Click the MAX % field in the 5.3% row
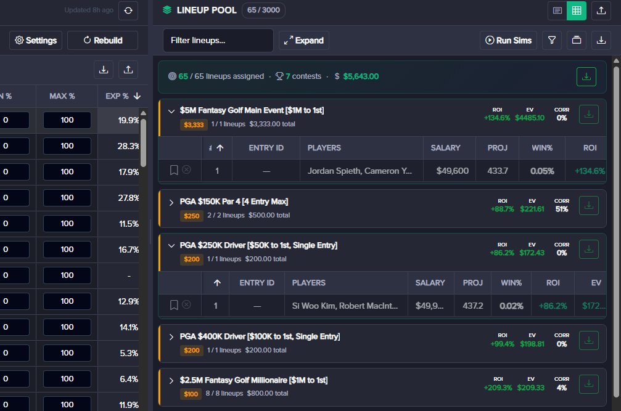 (x=67, y=353)
